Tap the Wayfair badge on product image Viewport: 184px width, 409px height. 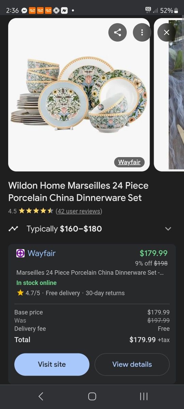coord(129,162)
